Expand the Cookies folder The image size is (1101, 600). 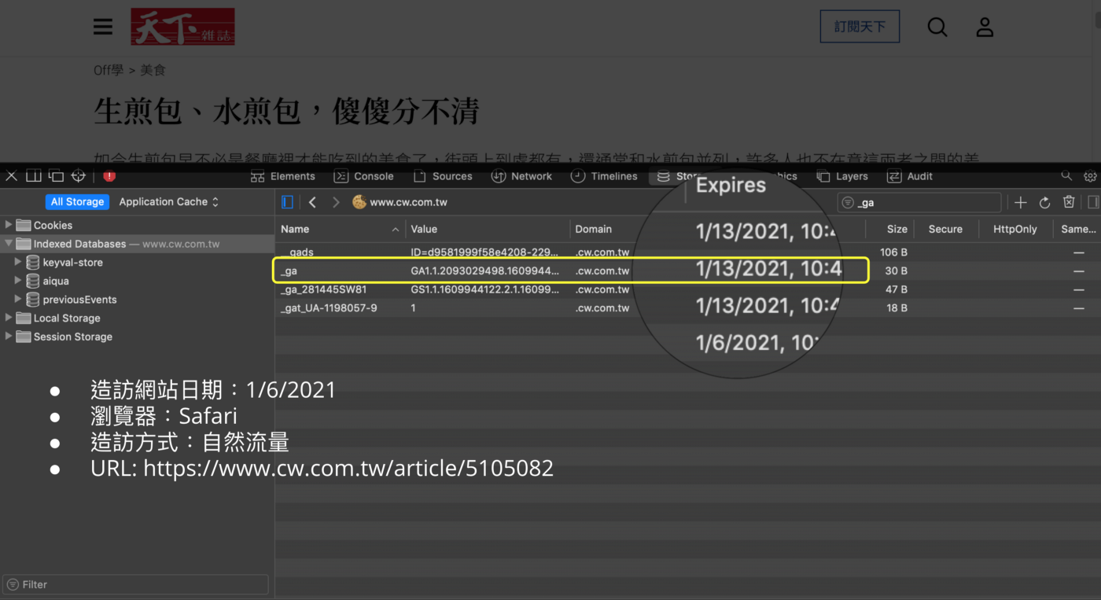tap(9, 225)
